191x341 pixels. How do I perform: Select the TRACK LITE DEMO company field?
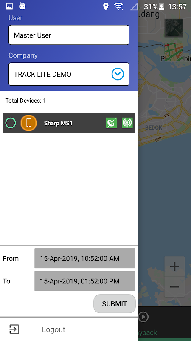[x=69, y=74]
